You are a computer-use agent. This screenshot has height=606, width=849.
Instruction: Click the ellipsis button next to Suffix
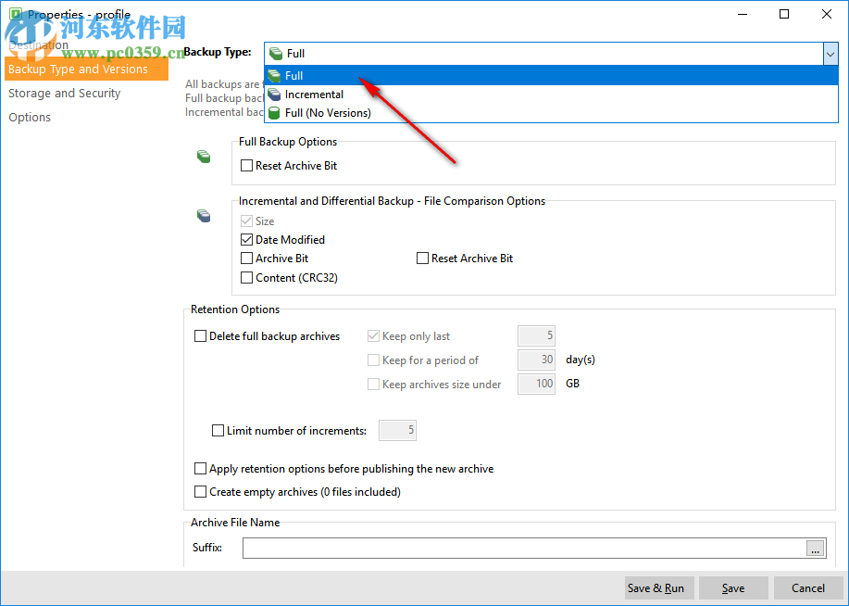pyautogui.click(x=815, y=548)
